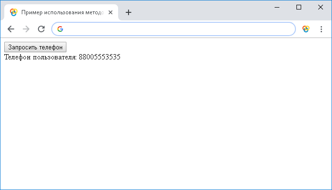Reload the current page
Screen dimensions: 332x190
click(x=41, y=29)
